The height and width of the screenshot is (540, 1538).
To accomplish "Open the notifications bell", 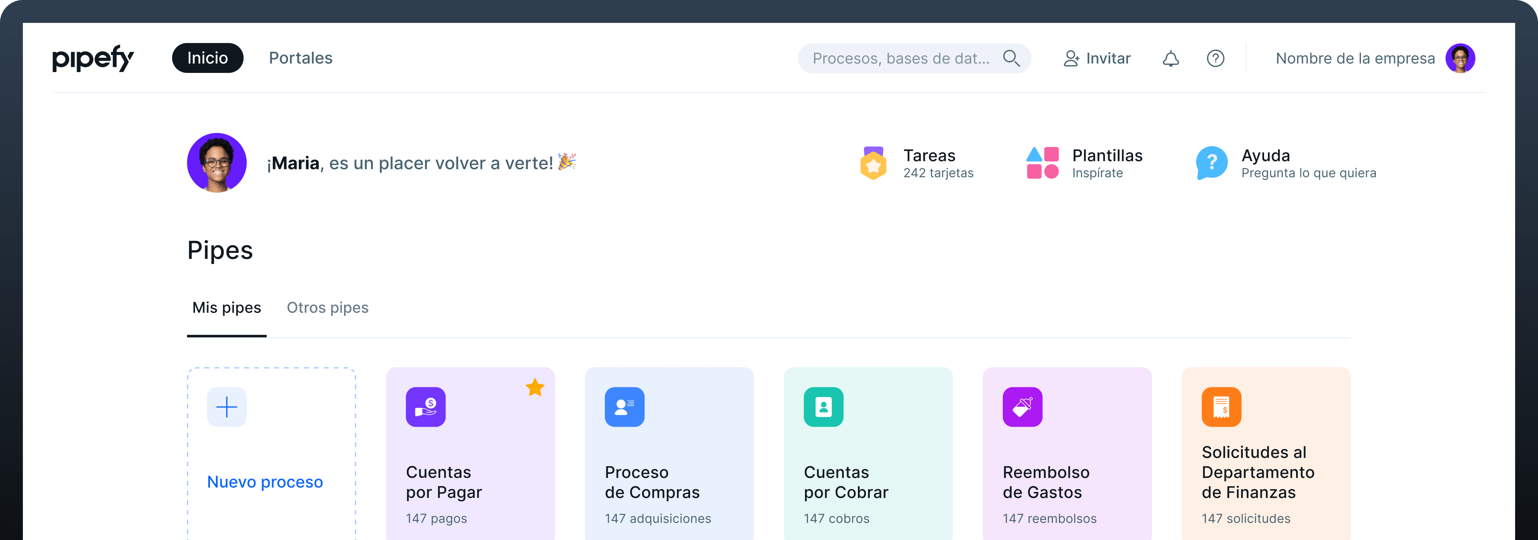I will (1170, 58).
